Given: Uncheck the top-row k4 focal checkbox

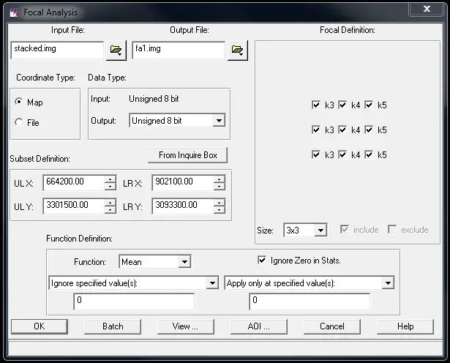Looking at the screenshot, I should (342, 105).
